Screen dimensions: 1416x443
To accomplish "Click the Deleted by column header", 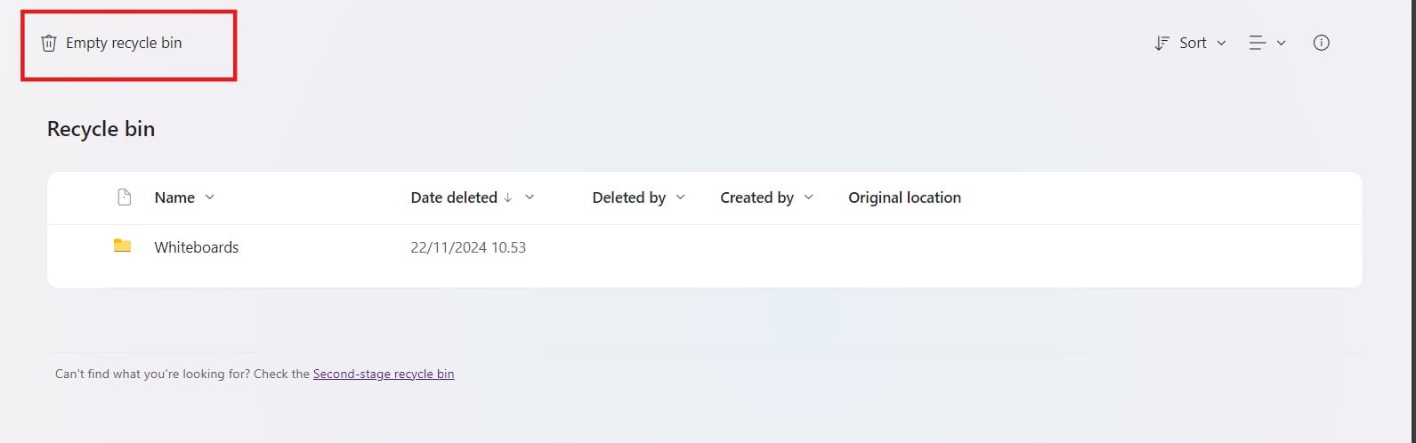I will tap(628, 197).
